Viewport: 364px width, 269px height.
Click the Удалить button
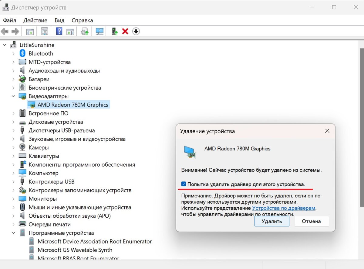272,221
